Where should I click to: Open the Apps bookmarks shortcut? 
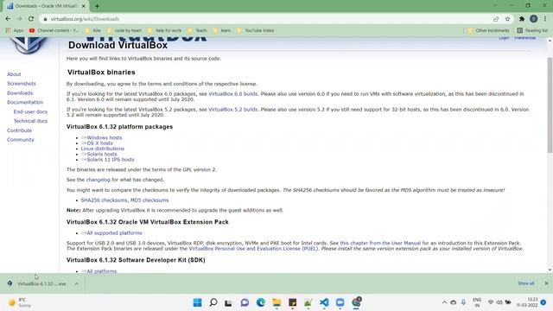tap(15, 31)
